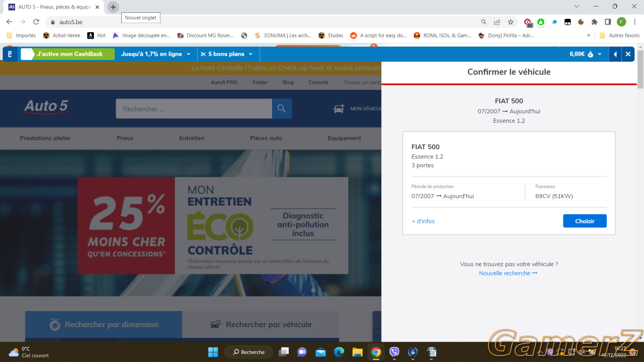Click the blue search magnifier button

point(282,109)
